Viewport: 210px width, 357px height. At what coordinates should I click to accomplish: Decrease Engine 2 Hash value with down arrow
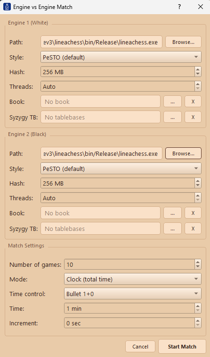[198, 186]
